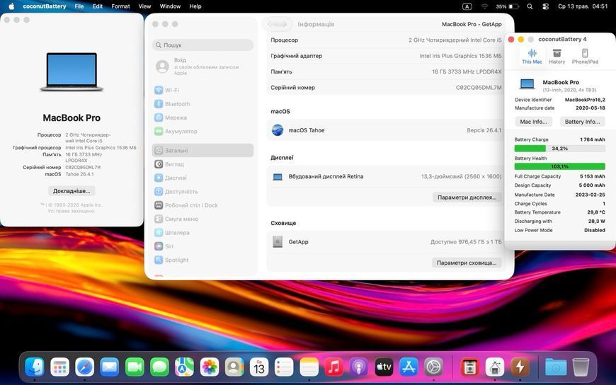Open Apple TV from the Dock
The image size is (616, 385).
point(384,367)
